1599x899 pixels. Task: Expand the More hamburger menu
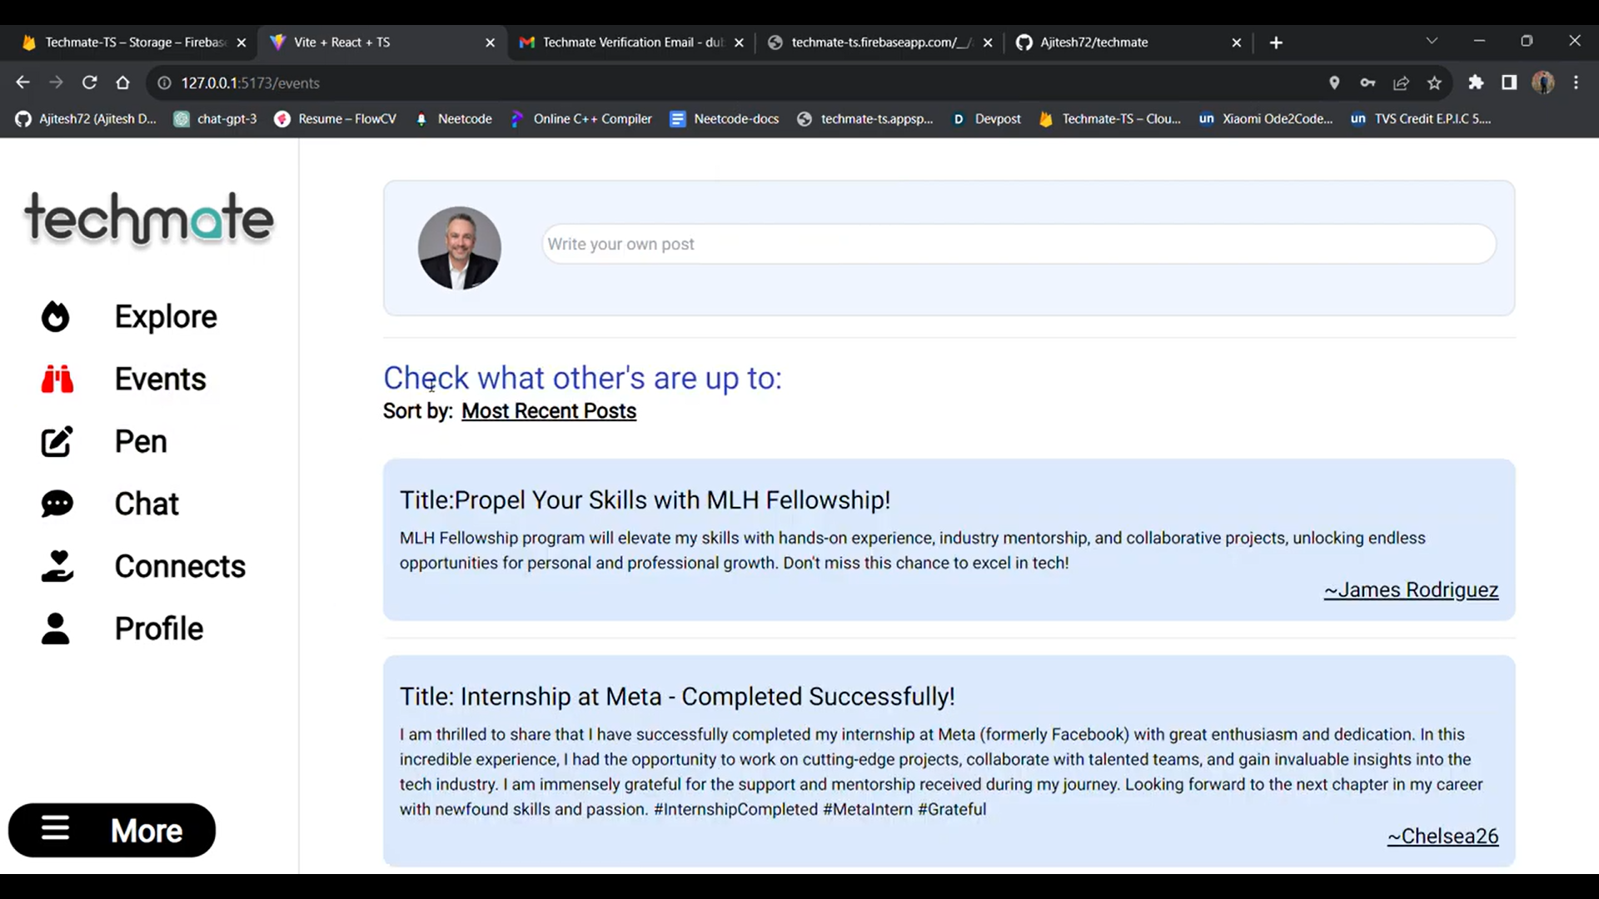point(112,830)
